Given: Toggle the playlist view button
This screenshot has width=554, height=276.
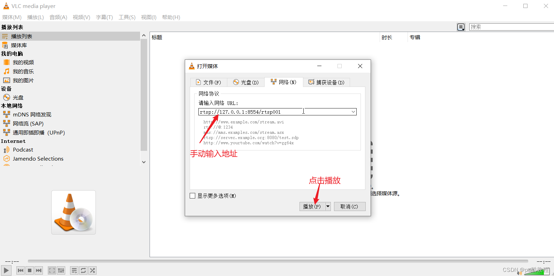Looking at the screenshot, I should [74, 270].
